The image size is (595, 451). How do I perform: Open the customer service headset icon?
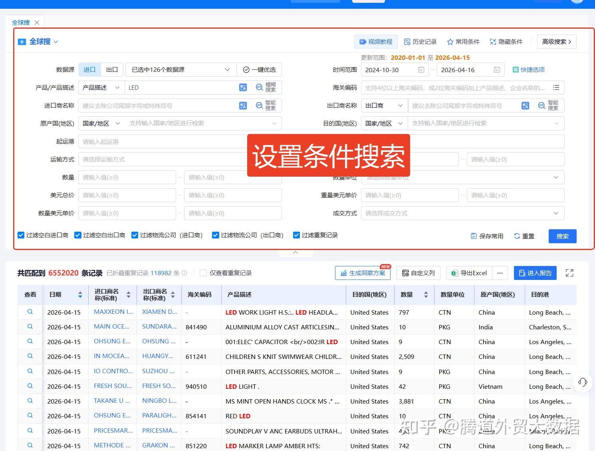(583, 382)
